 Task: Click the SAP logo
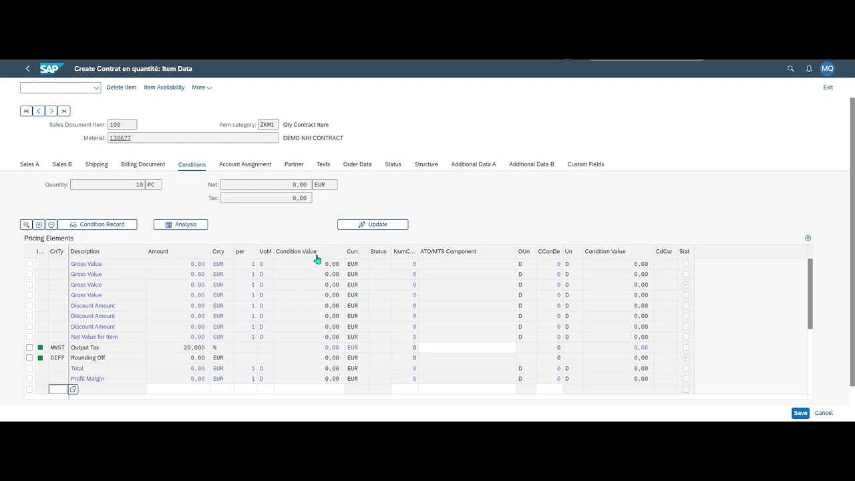click(51, 69)
